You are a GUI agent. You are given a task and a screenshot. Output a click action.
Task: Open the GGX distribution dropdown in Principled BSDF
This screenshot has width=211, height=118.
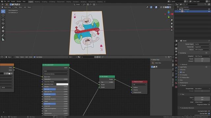(56, 71)
